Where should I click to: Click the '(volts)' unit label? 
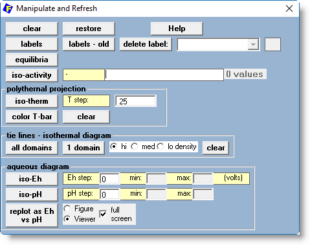pyautogui.click(x=233, y=178)
